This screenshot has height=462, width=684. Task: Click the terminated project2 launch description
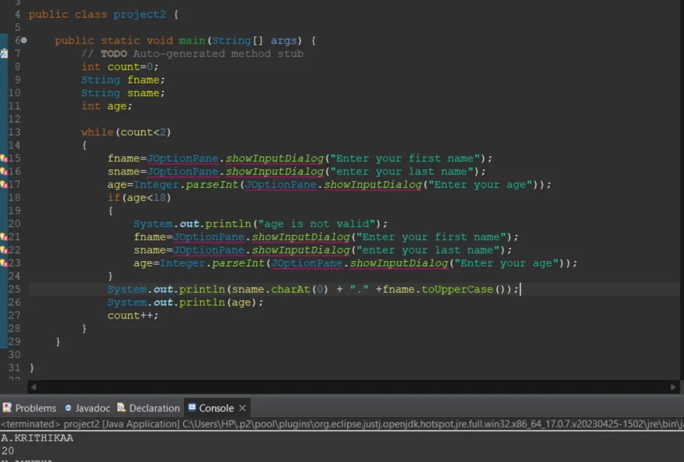pos(342,424)
